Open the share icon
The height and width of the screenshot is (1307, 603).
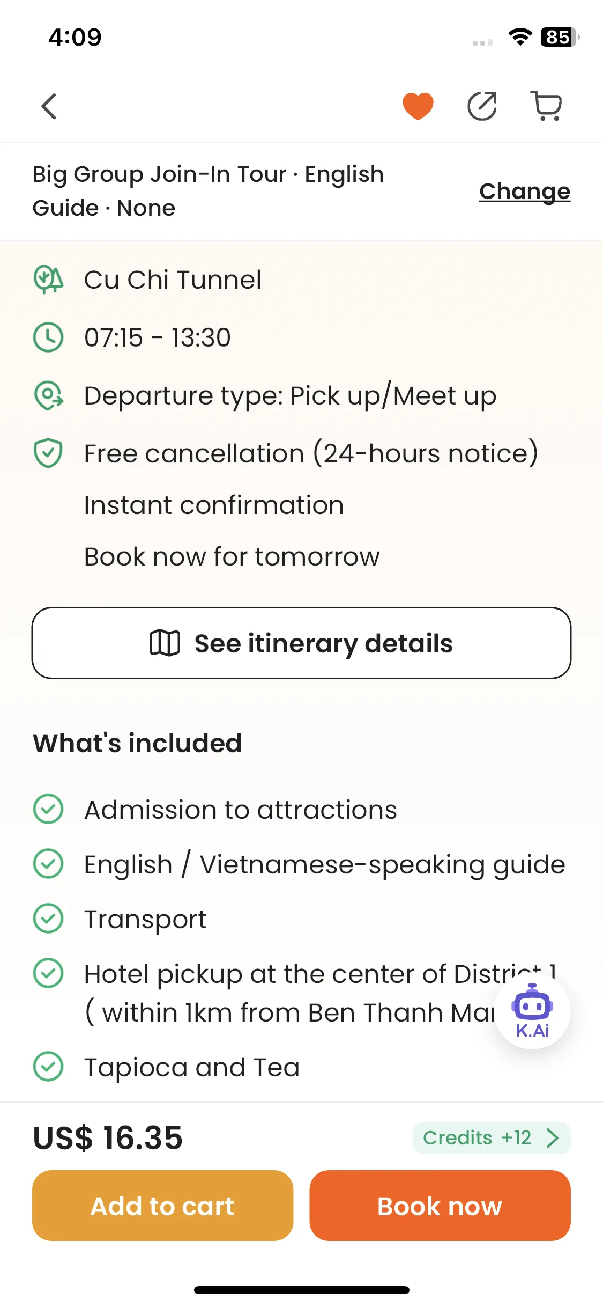482,106
